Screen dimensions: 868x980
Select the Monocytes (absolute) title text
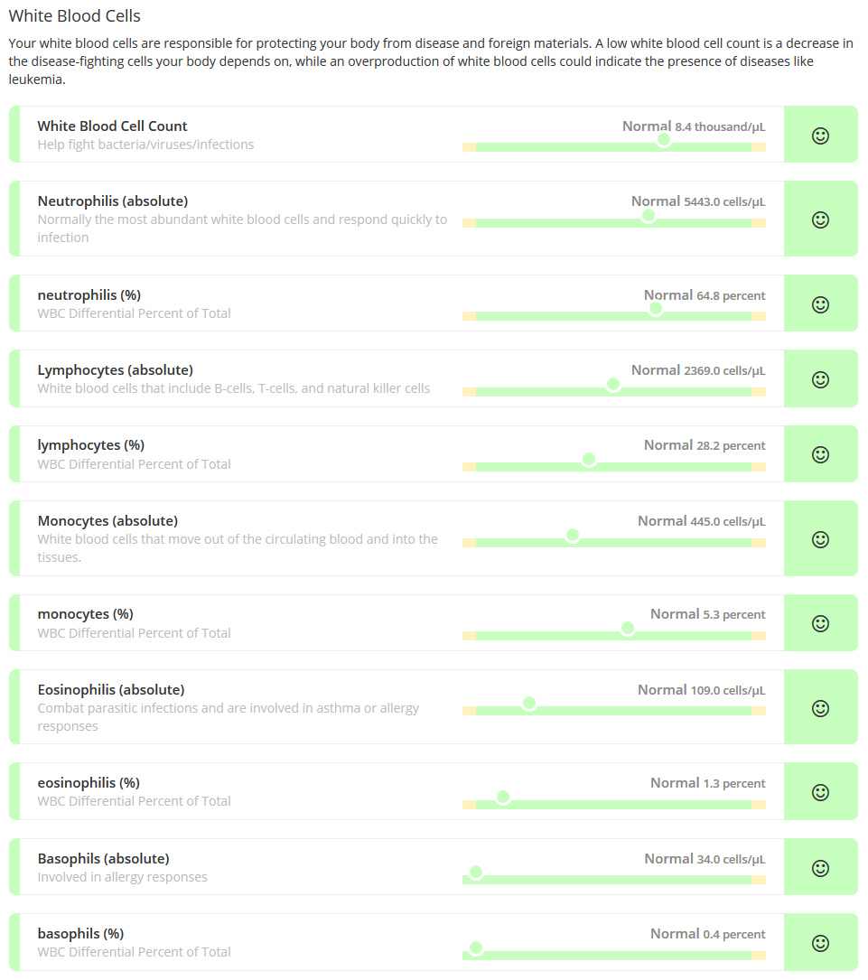[x=107, y=520]
